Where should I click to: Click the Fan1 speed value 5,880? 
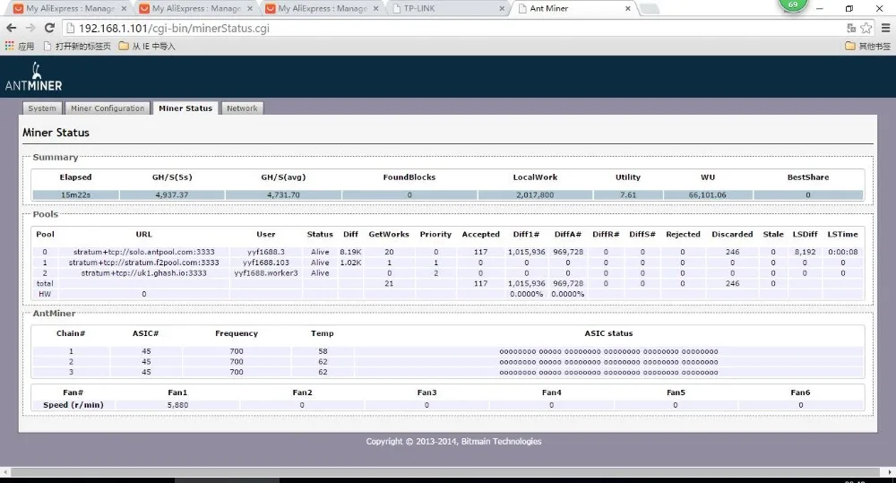177,405
